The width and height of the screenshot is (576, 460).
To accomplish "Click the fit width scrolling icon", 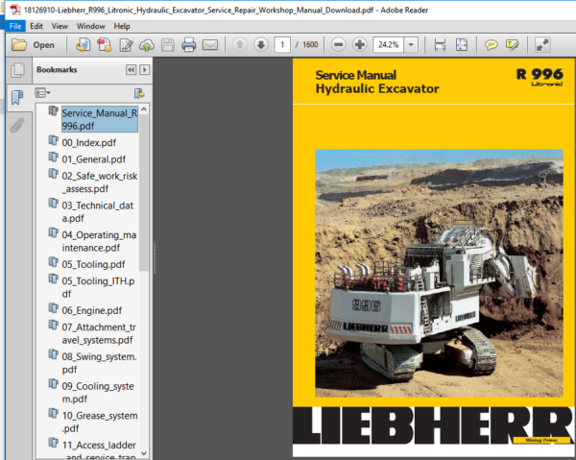I will click(440, 45).
